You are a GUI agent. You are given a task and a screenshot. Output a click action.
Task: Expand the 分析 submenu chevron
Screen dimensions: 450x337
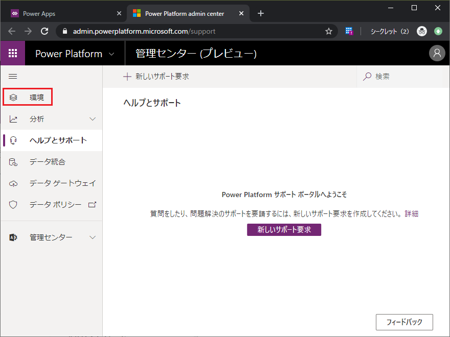(93, 119)
